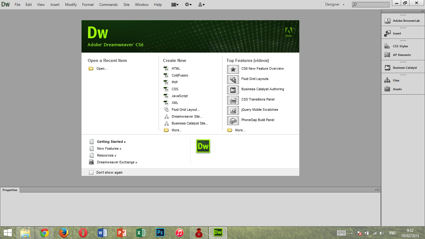Open the Help menu
Screen dimensions: 425x239
coord(158,5)
